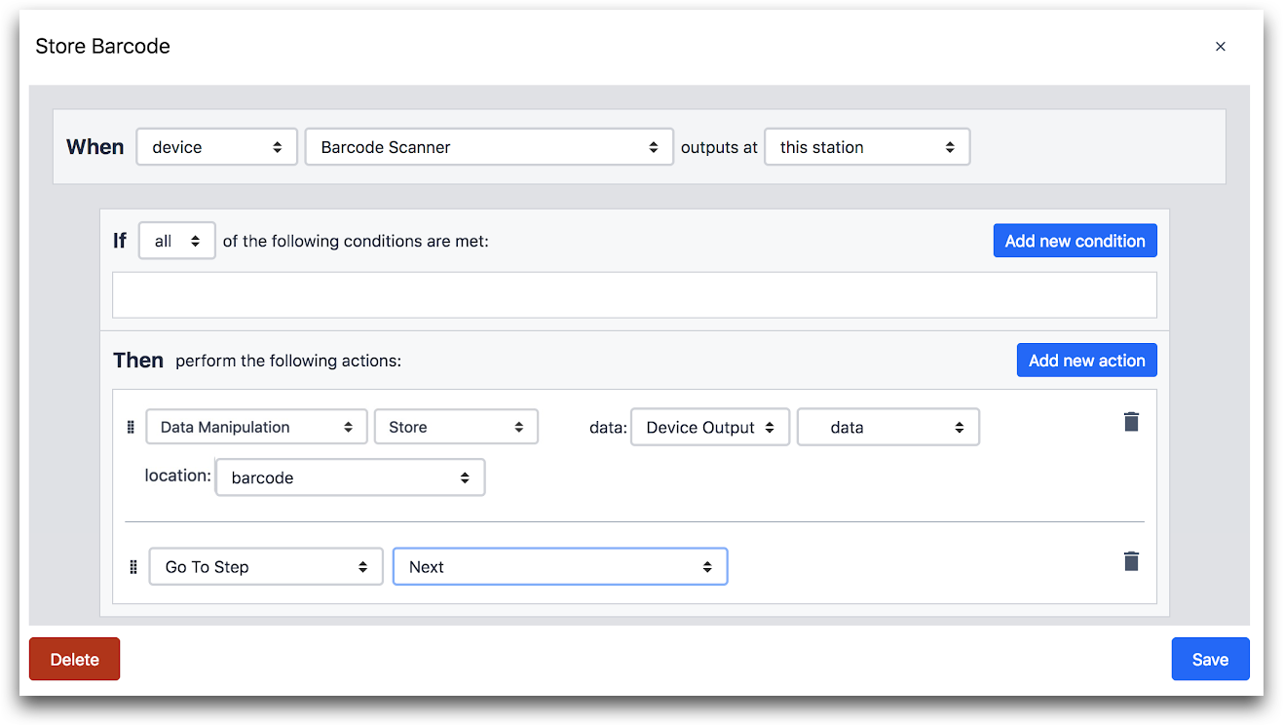Close the Store Barcode dialog
Viewport: 1283px width, 725px height.
[1220, 47]
